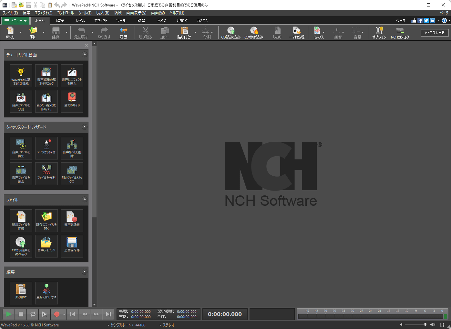Close the left sidebar panel
451x329 pixels.
click(86, 45)
